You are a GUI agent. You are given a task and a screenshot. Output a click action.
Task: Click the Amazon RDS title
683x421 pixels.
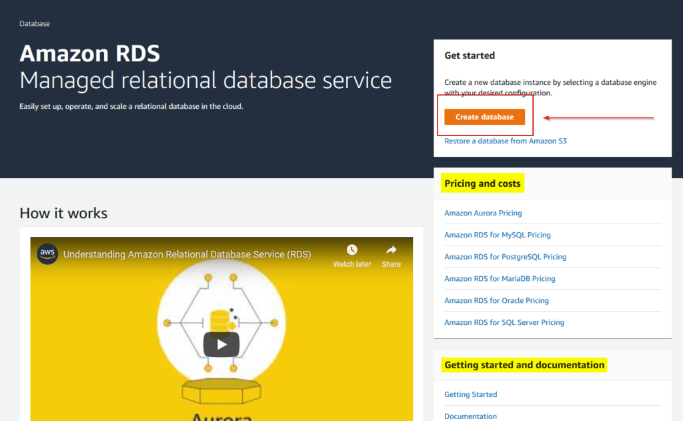point(90,53)
